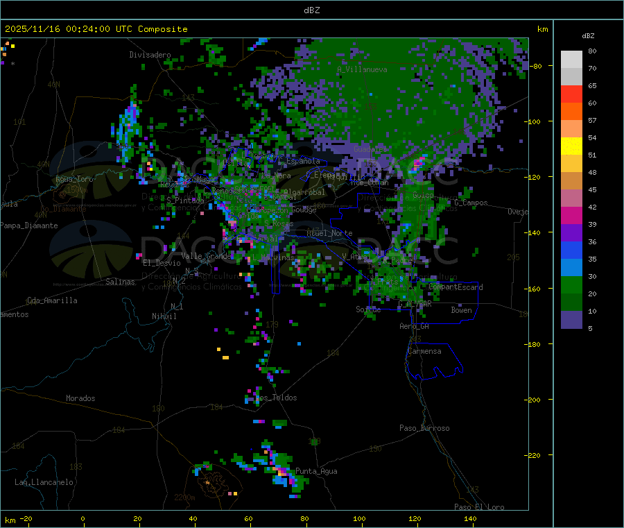Click the 'Morados' place label
The width and height of the screenshot is (624, 528).
tap(80, 398)
